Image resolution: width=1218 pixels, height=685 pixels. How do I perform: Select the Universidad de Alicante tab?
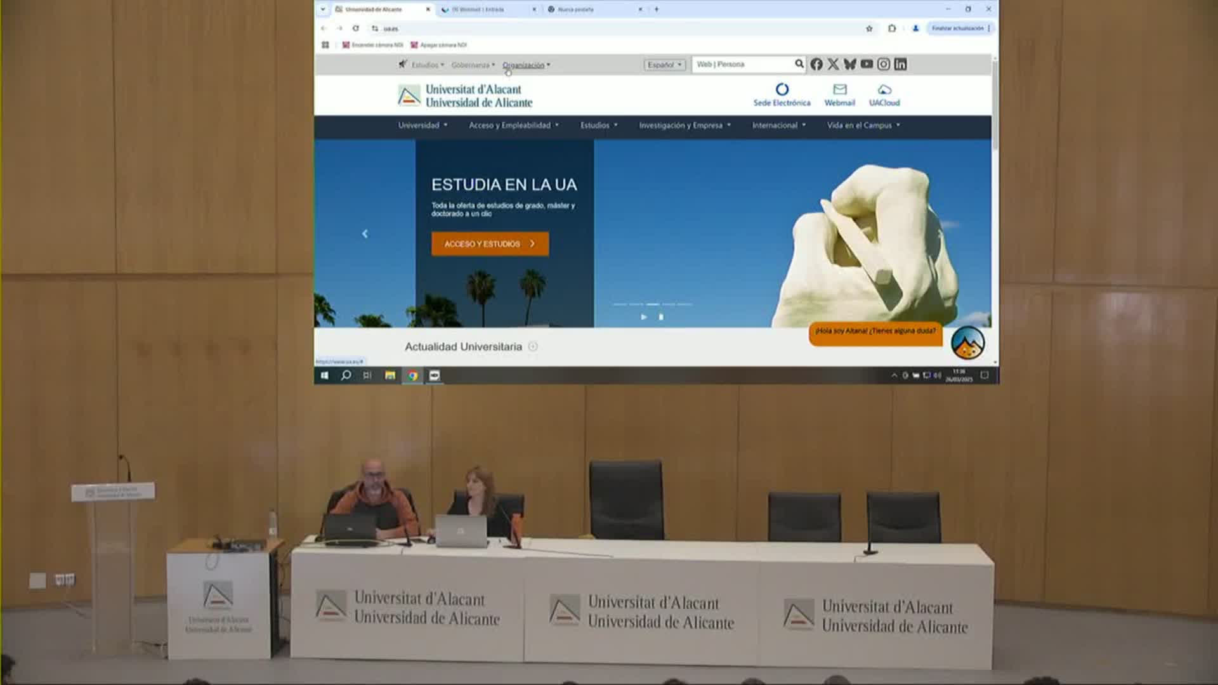pos(383,10)
